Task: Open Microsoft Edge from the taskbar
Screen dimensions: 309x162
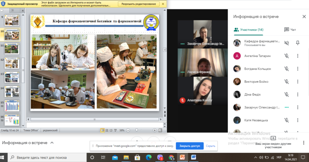Action: (148, 158)
